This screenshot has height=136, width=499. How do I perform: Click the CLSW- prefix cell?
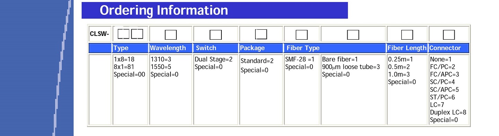coord(100,34)
